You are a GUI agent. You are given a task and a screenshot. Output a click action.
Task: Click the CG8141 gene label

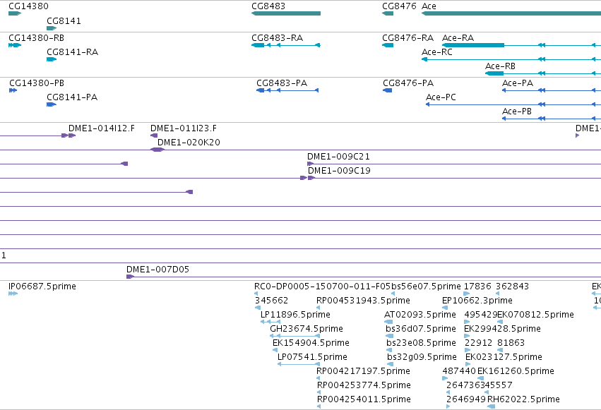pyautogui.click(x=64, y=21)
